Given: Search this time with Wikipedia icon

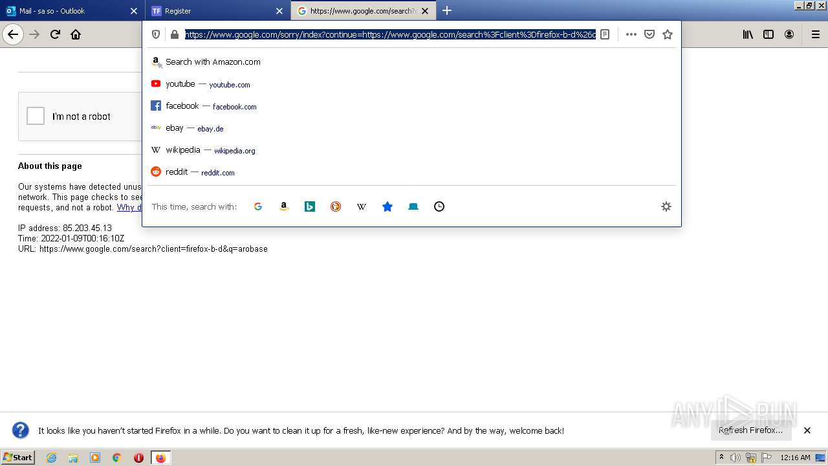Looking at the screenshot, I should coord(362,206).
